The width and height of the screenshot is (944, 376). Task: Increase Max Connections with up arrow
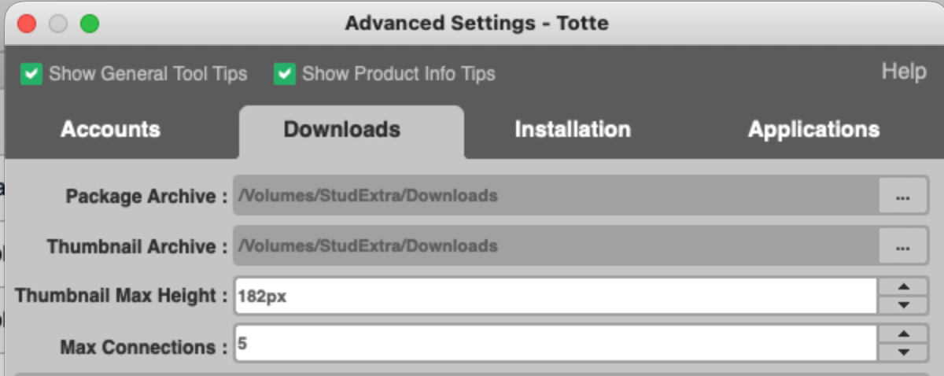point(903,335)
